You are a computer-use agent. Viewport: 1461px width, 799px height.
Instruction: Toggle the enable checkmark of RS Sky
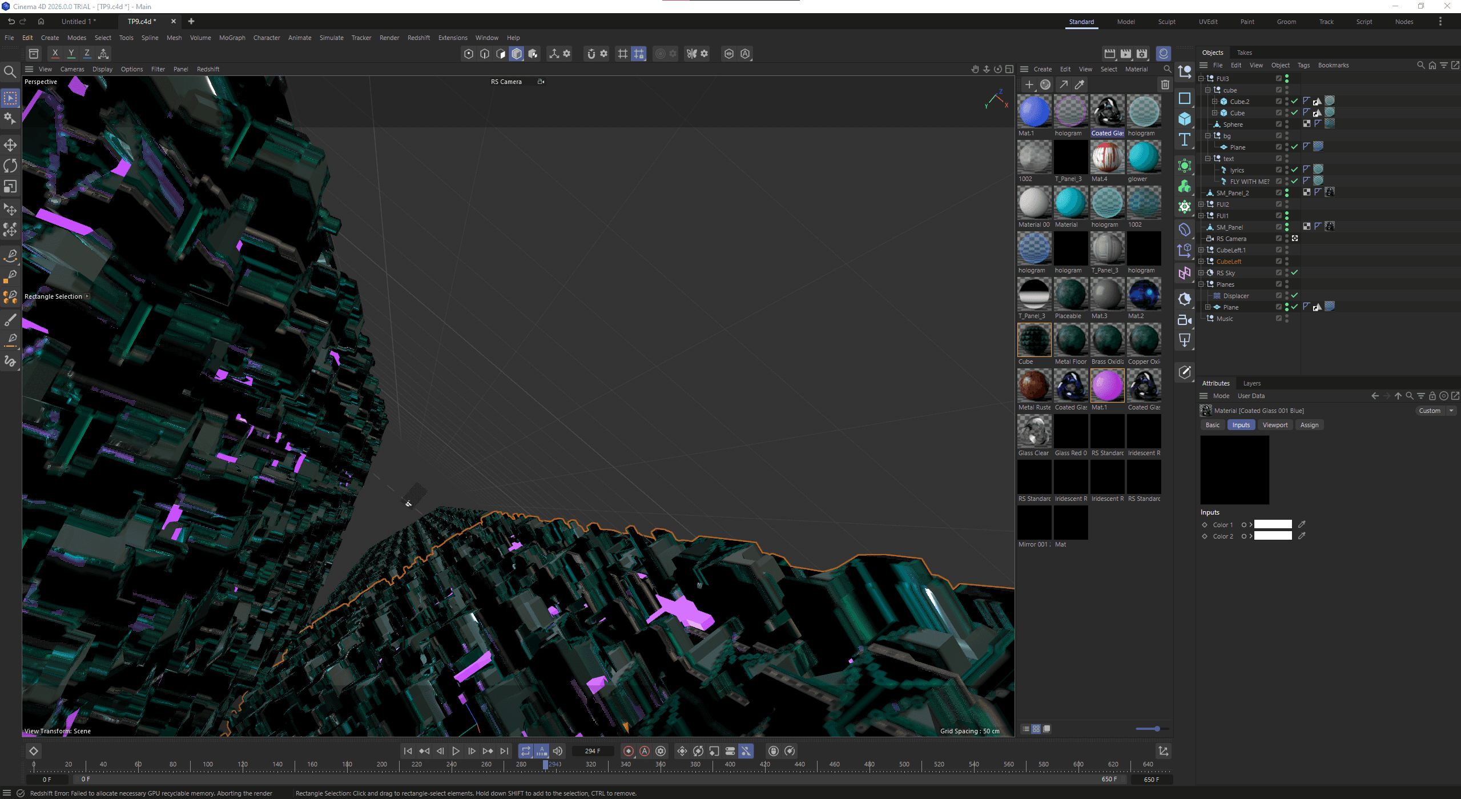tap(1295, 273)
